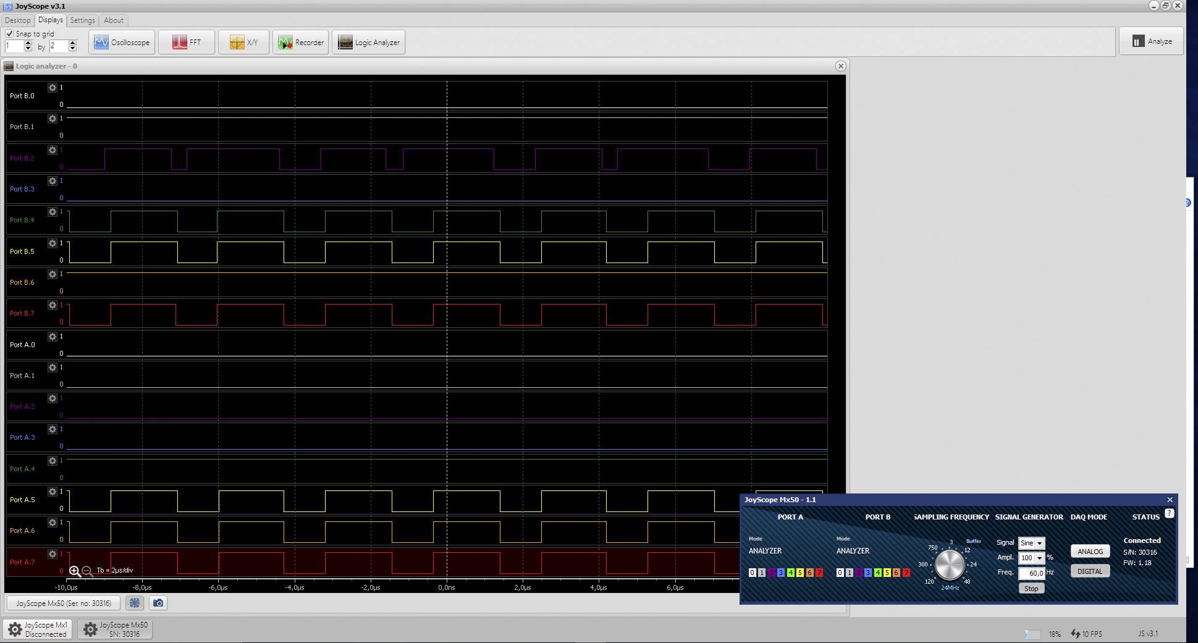
Task: Open the About tab
Action: click(113, 20)
